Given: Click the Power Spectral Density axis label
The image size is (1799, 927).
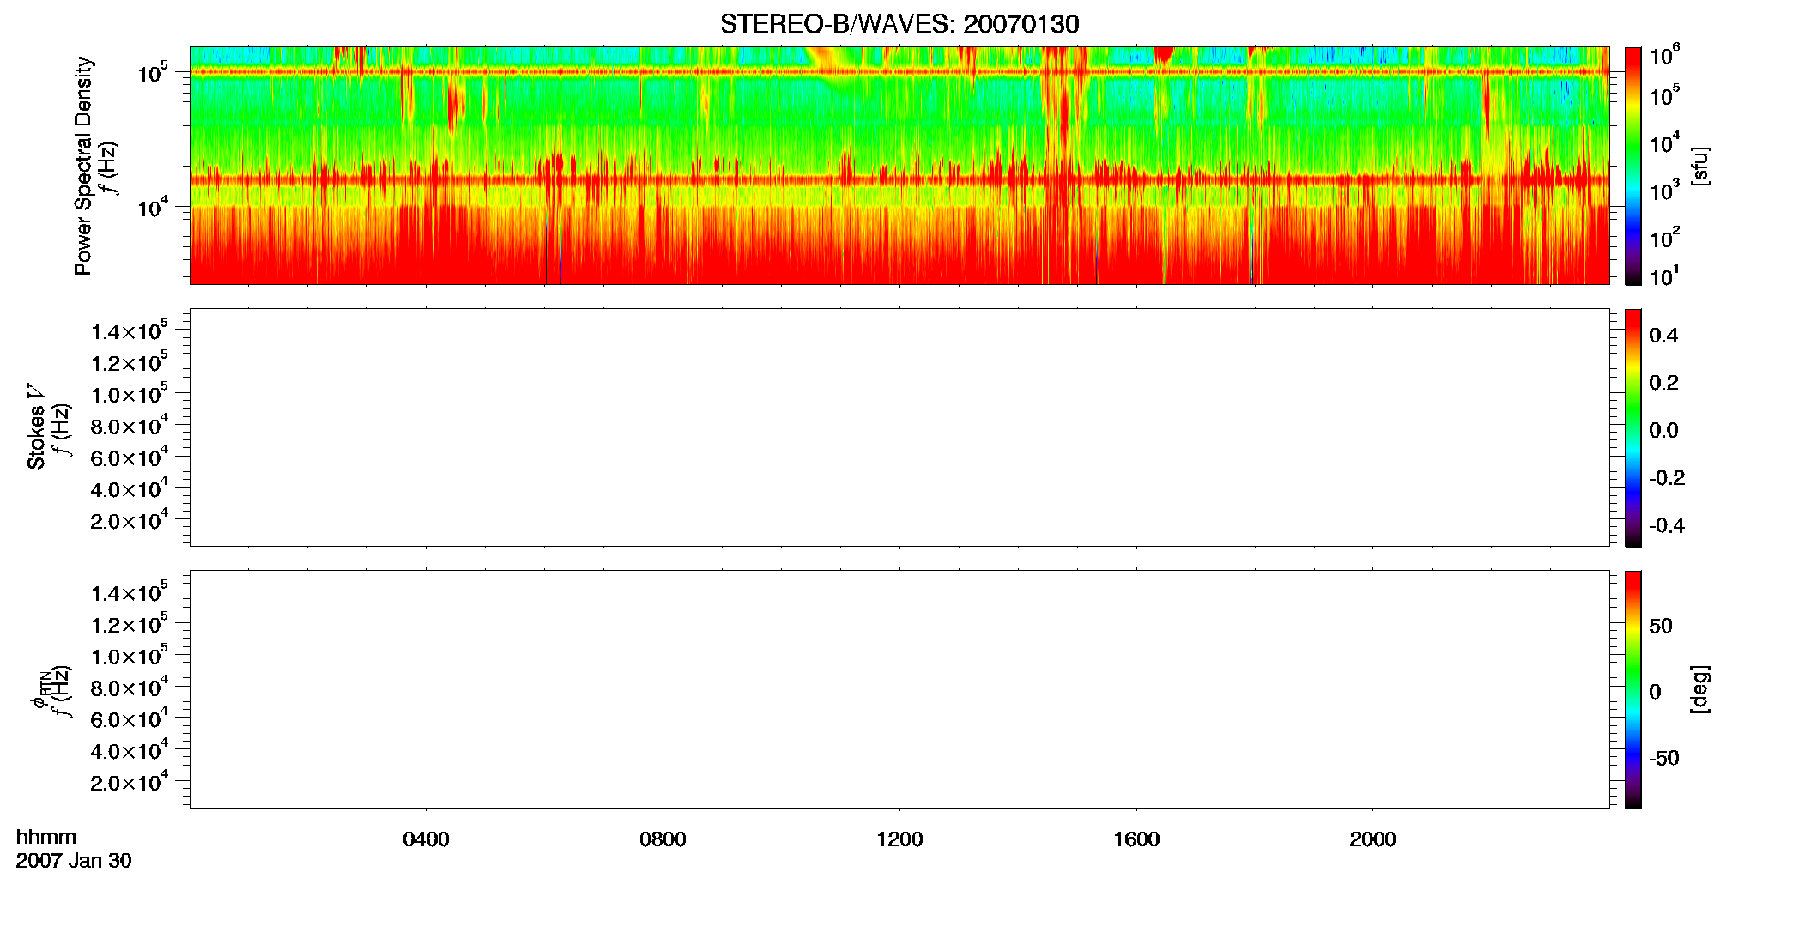Looking at the screenshot, I should pyautogui.click(x=83, y=166).
